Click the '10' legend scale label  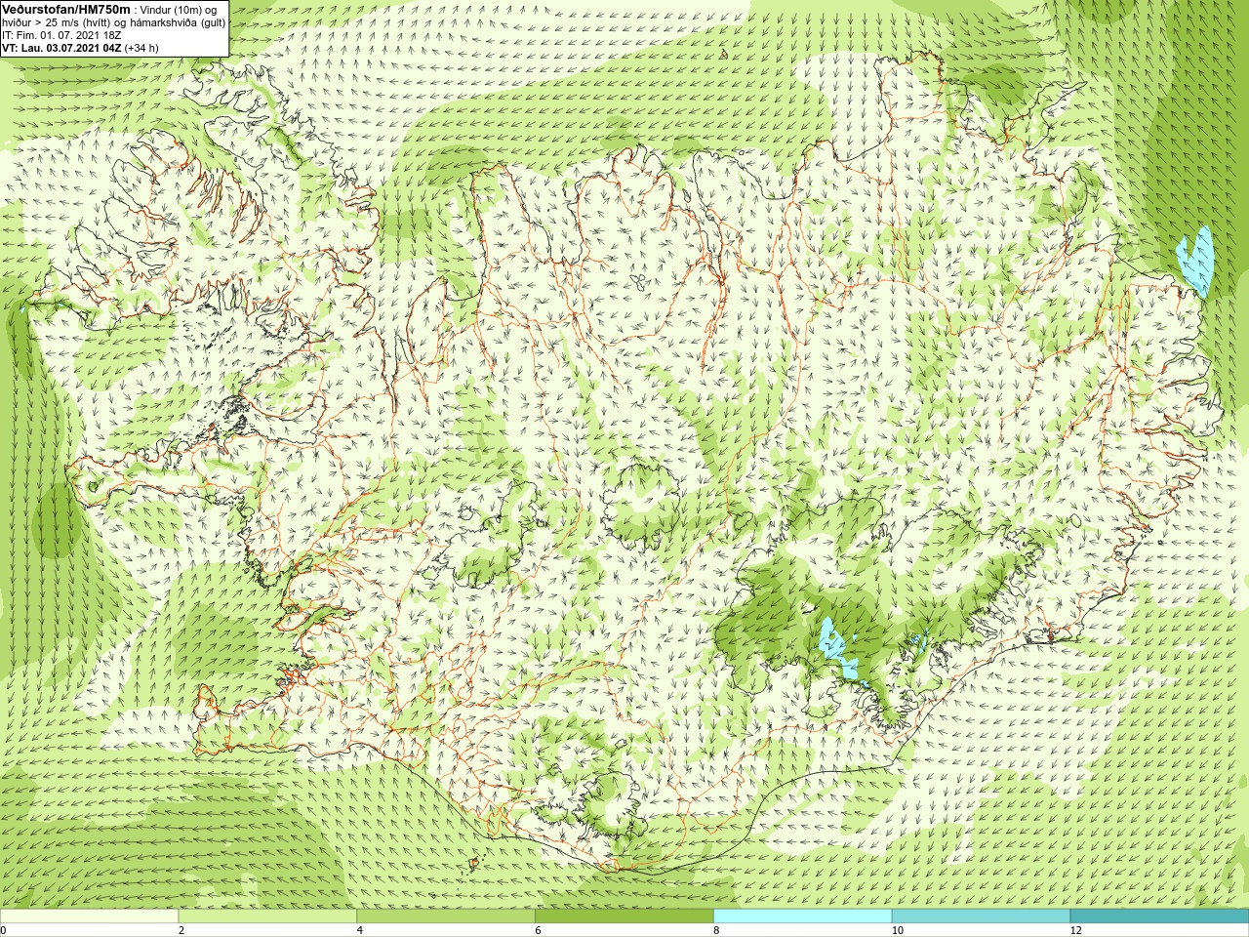point(897,930)
